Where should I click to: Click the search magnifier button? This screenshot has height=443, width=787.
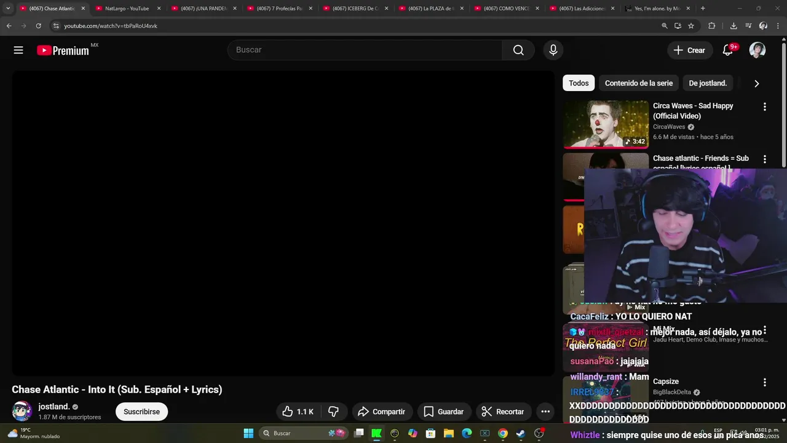point(518,50)
